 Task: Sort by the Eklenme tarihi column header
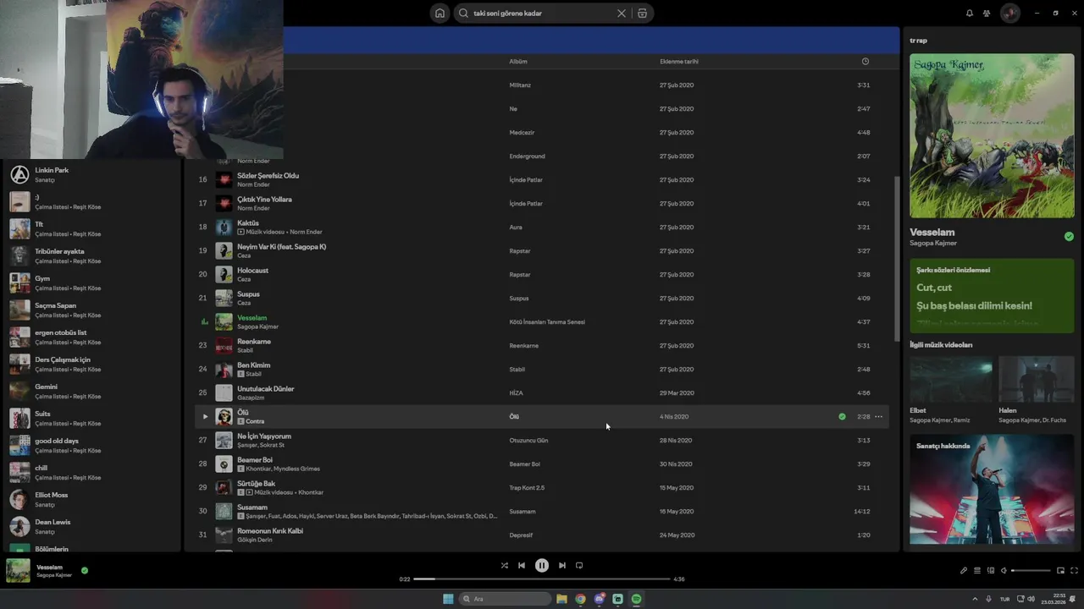click(679, 61)
